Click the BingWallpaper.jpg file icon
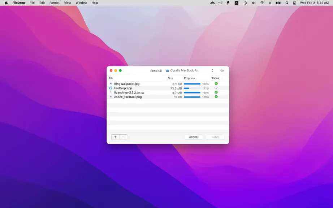This screenshot has height=208, width=333. pyautogui.click(x=111, y=84)
